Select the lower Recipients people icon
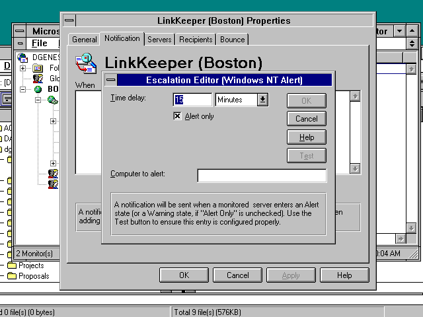Viewport: 423px width, 317px height. click(x=53, y=184)
